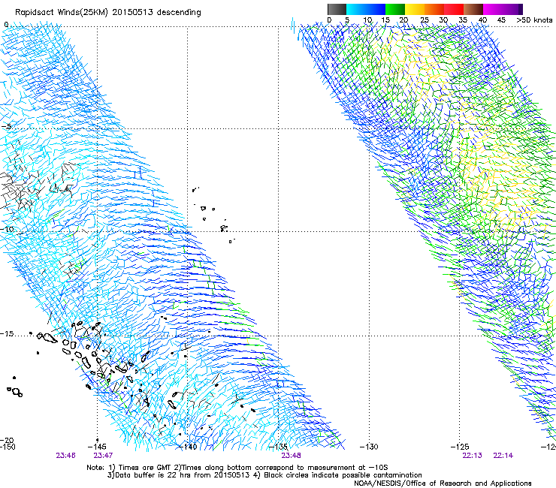Click the red 30-35 knots legend segment
This screenshot has height=488, width=556.
454,9
